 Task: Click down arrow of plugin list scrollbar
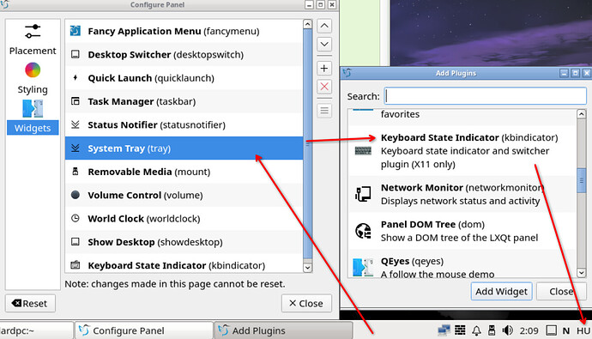tap(581, 273)
